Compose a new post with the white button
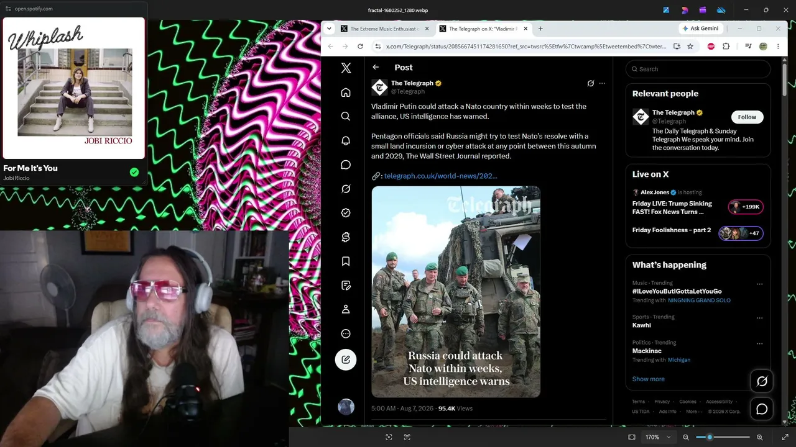 tap(346, 359)
